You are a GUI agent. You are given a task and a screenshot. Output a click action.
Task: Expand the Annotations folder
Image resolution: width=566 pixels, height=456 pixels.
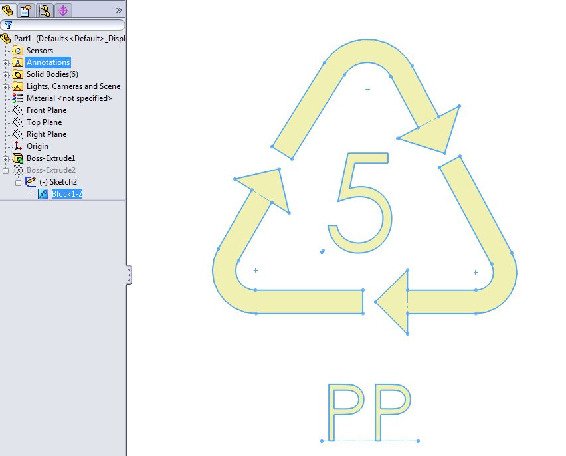click(5, 63)
